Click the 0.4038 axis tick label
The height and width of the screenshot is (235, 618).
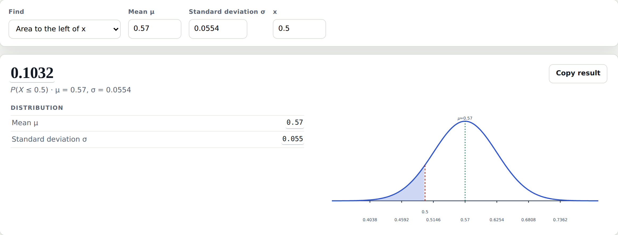point(370,220)
